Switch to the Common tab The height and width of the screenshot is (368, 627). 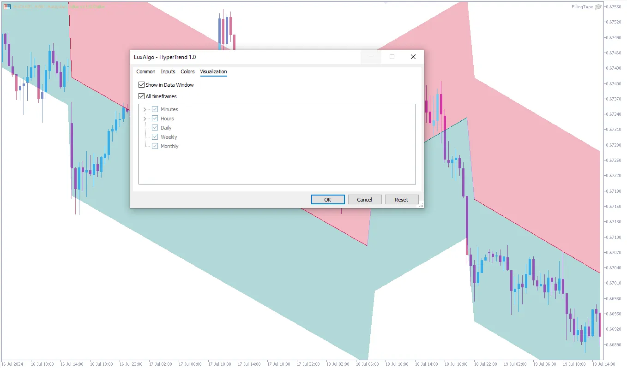(146, 71)
